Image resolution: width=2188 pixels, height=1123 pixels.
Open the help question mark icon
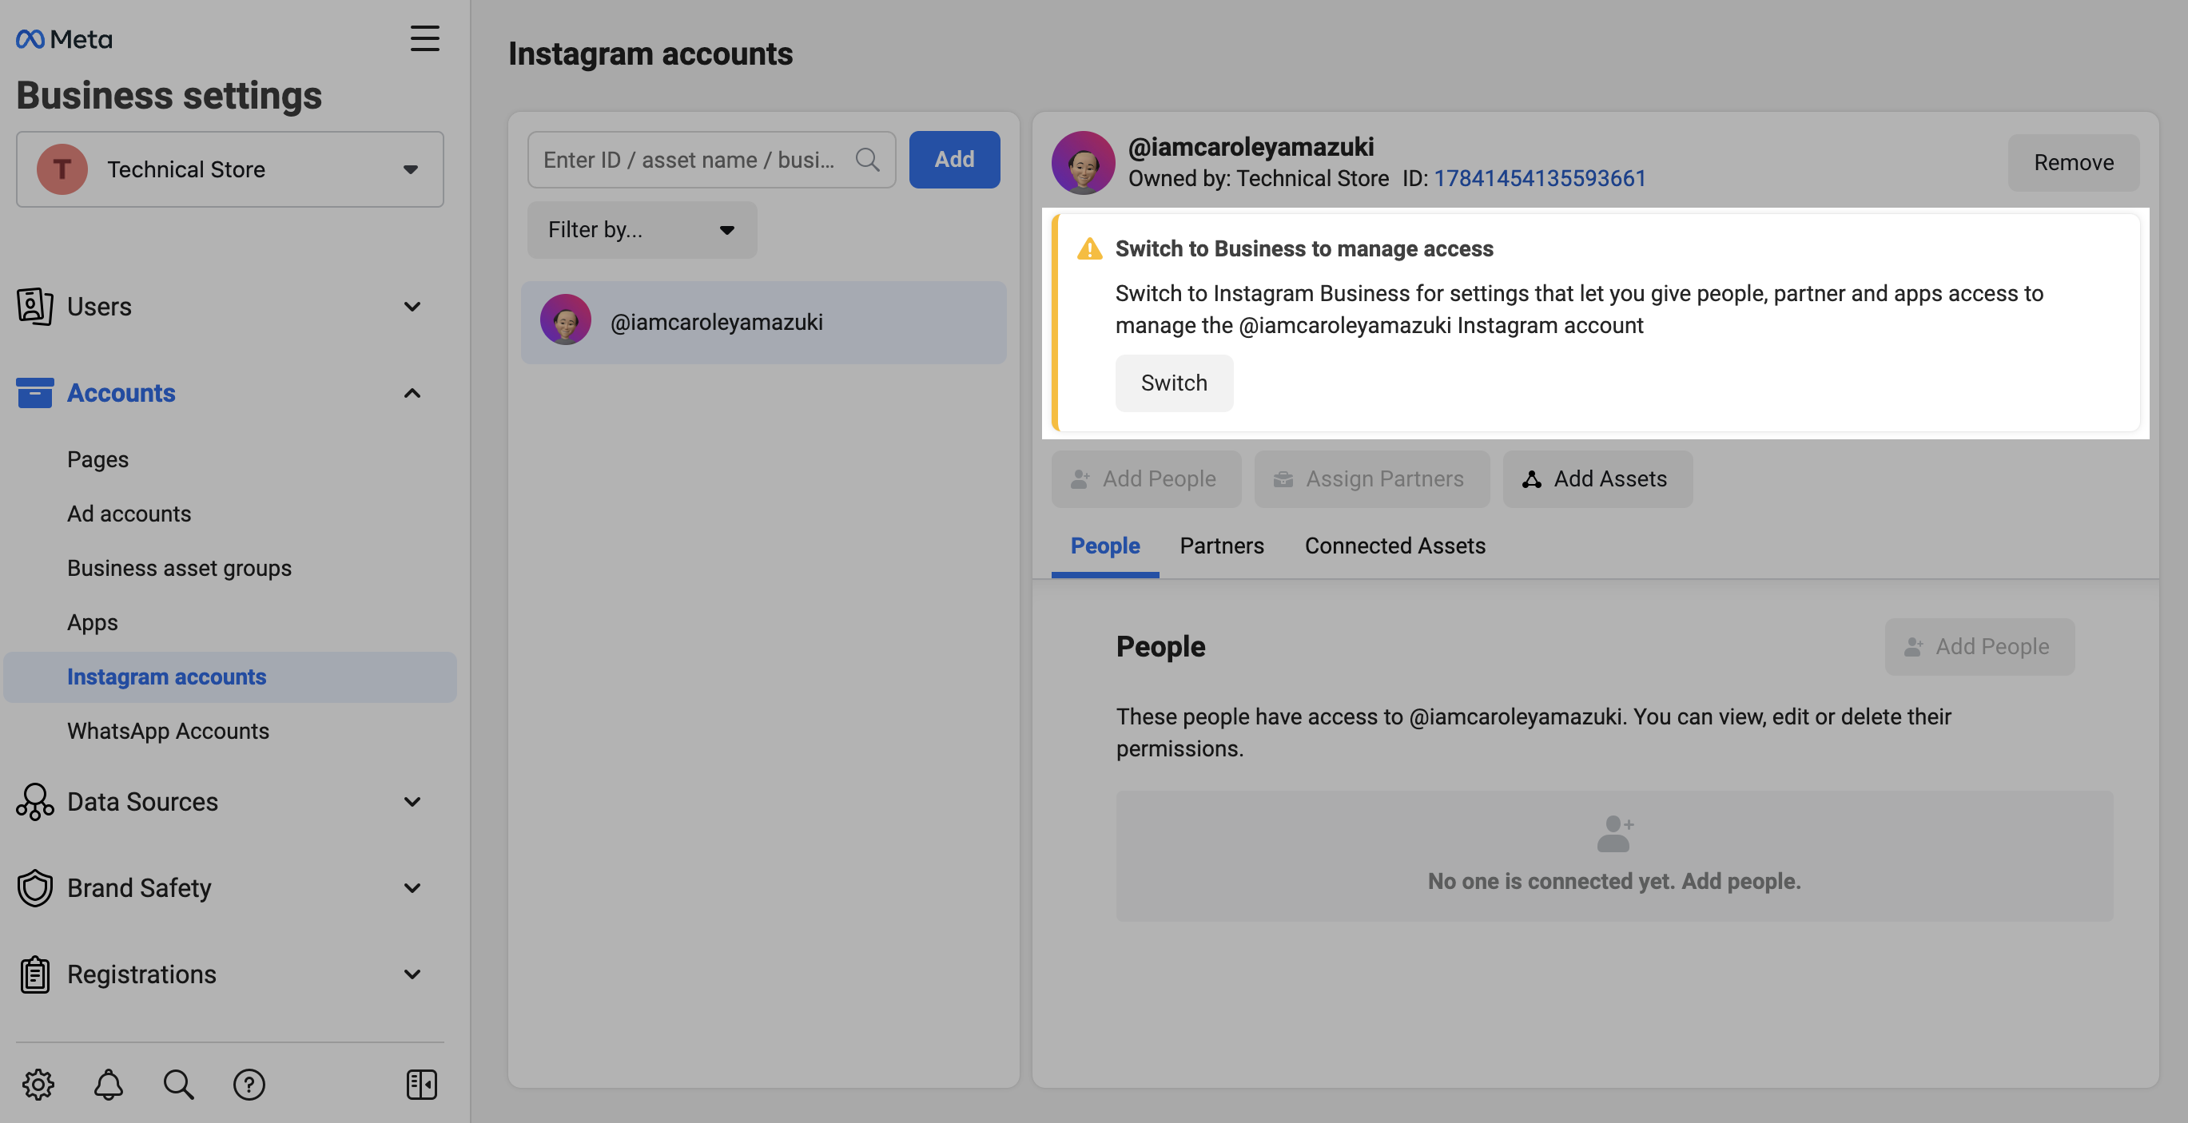249,1084
